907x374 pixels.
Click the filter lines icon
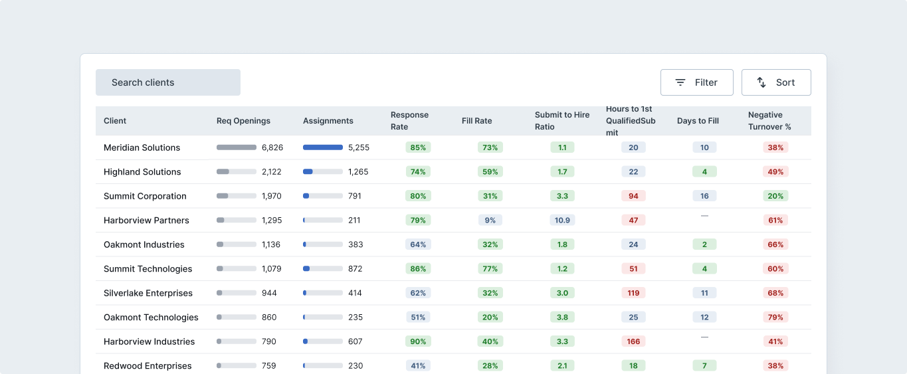[x=680, y=82]
